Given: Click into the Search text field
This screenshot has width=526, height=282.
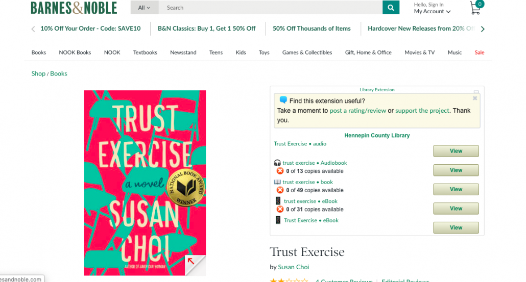Looking at the screenshot, I should pos(270,8).
